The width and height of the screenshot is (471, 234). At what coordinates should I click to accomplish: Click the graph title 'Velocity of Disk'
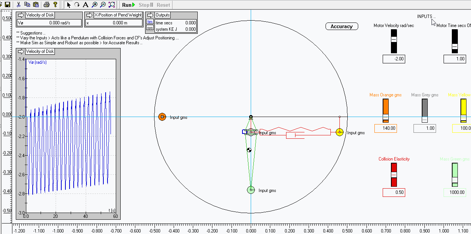40,51
